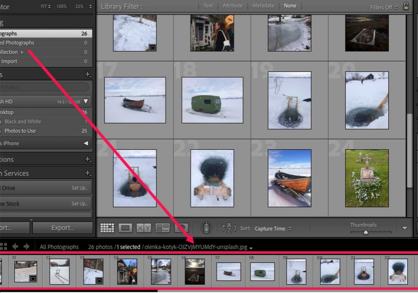Select photo 20 ice hole closeup

coord(367,101)
